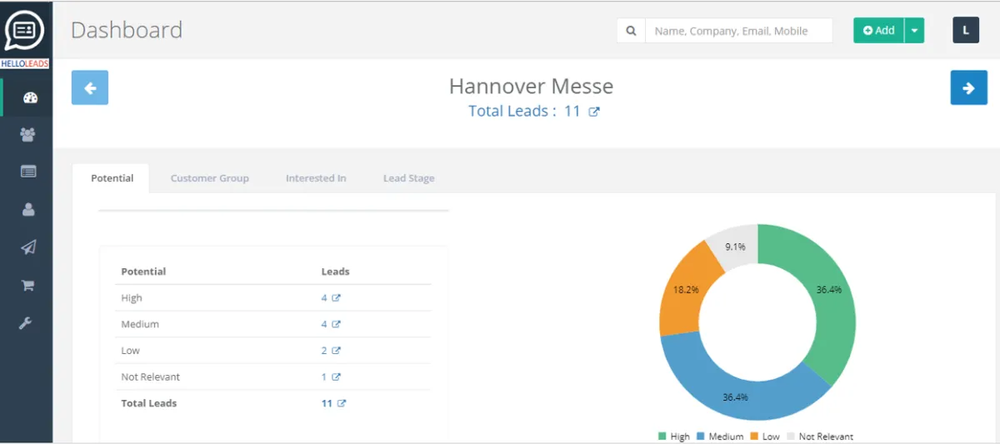Open the paper plane sidebar icon
The image size is (1000, 444).
pos(28,247)
